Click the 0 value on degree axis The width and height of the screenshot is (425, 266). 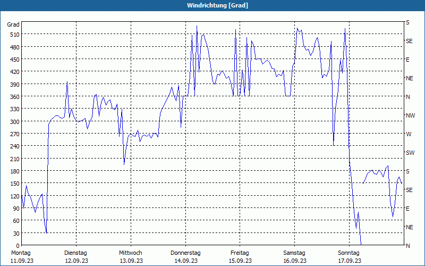point(18,246)
